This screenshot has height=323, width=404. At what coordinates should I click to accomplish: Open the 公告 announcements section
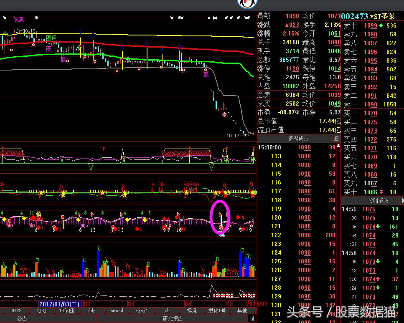click(22, 318)
